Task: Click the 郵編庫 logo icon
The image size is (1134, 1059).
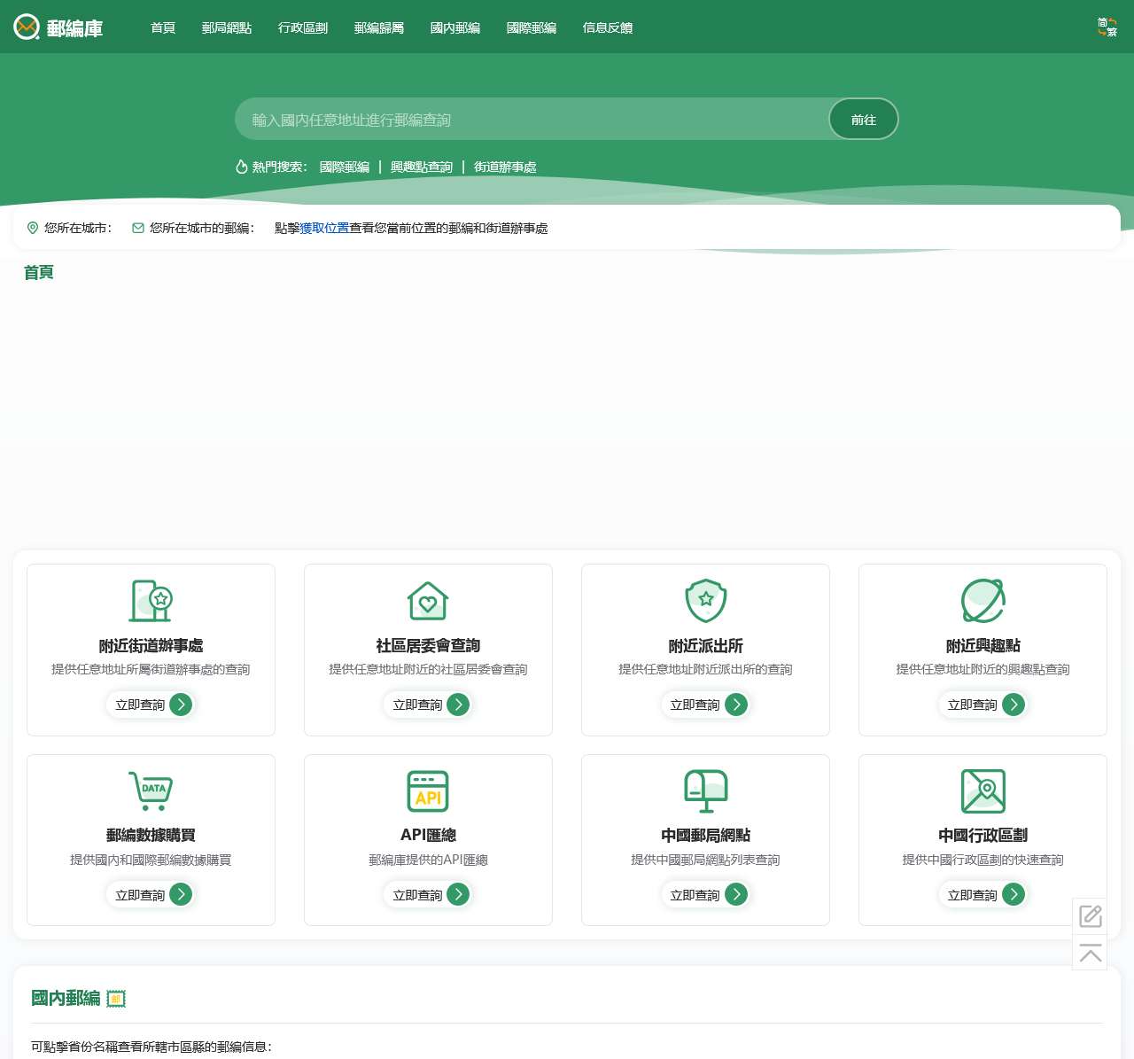Action: [x=27, y=27]
